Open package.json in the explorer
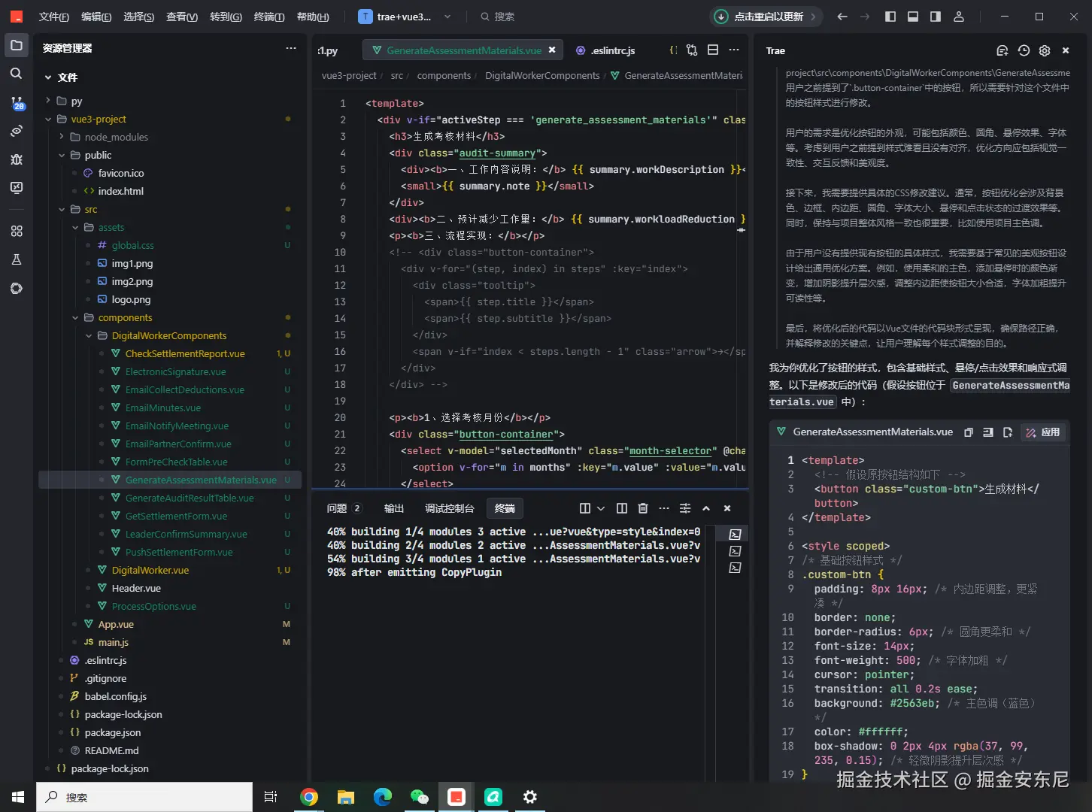1092x812 pixels. [113, 732]
